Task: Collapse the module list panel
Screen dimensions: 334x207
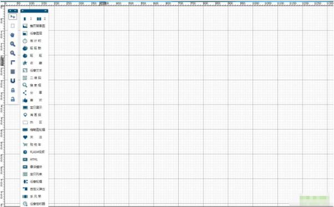Action: pos(45,11)
